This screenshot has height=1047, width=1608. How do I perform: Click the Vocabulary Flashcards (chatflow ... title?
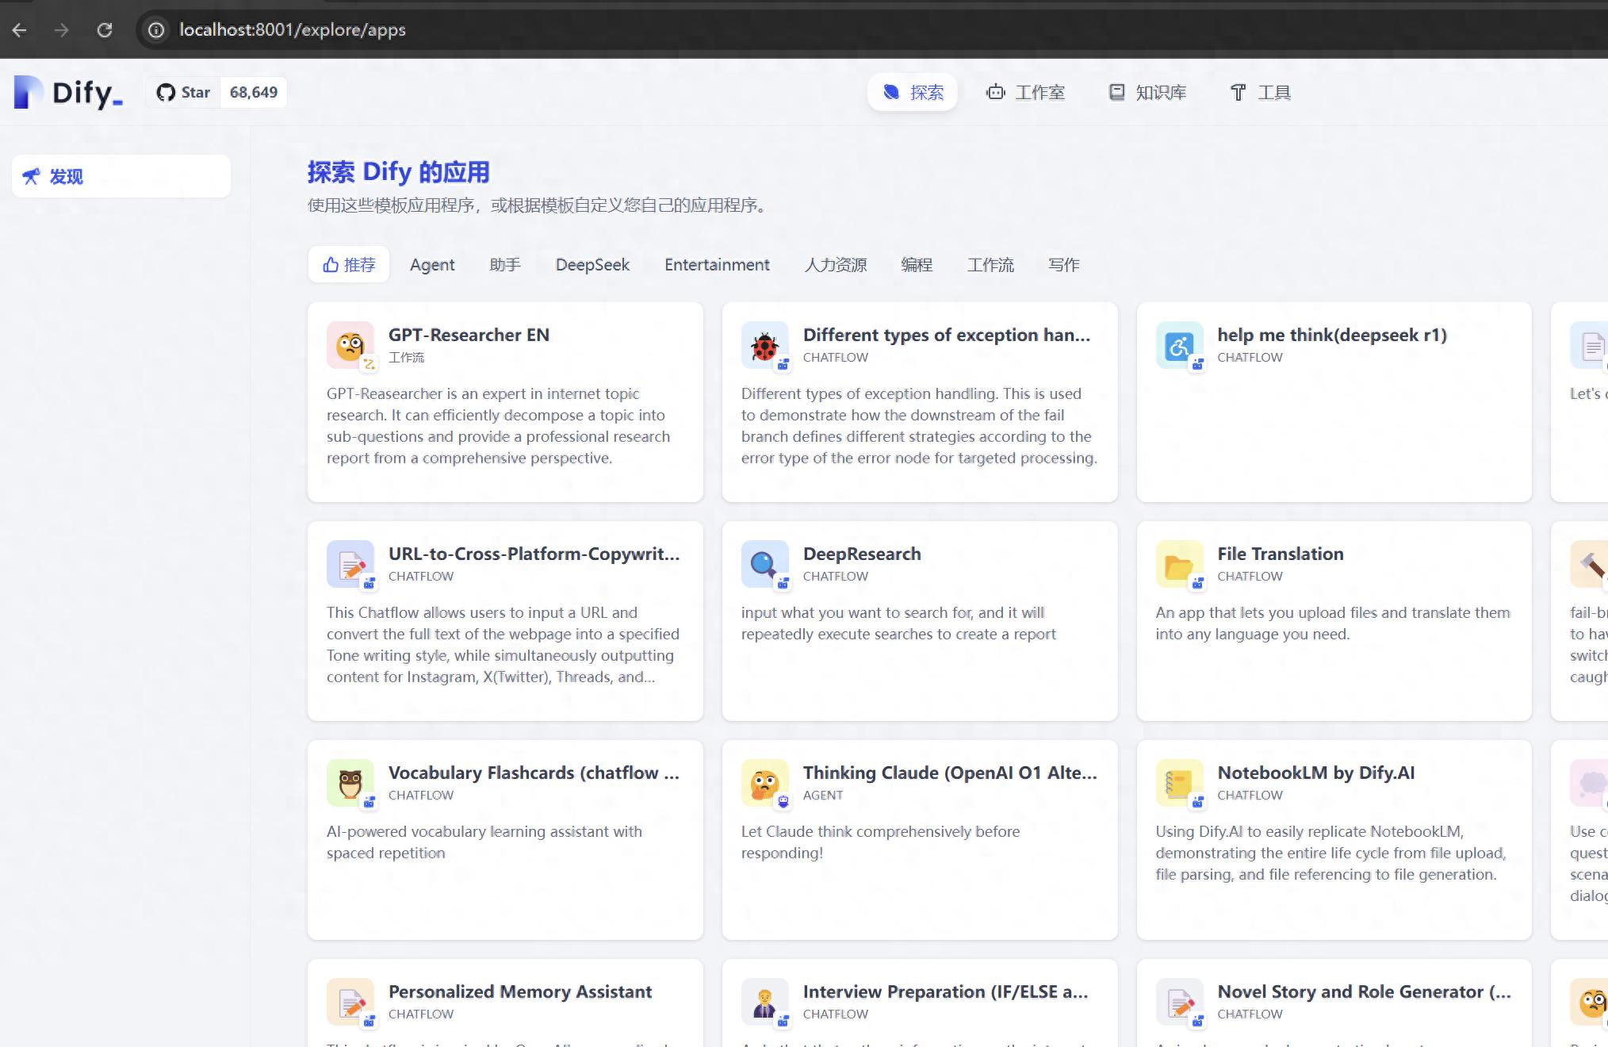[534, 773]
